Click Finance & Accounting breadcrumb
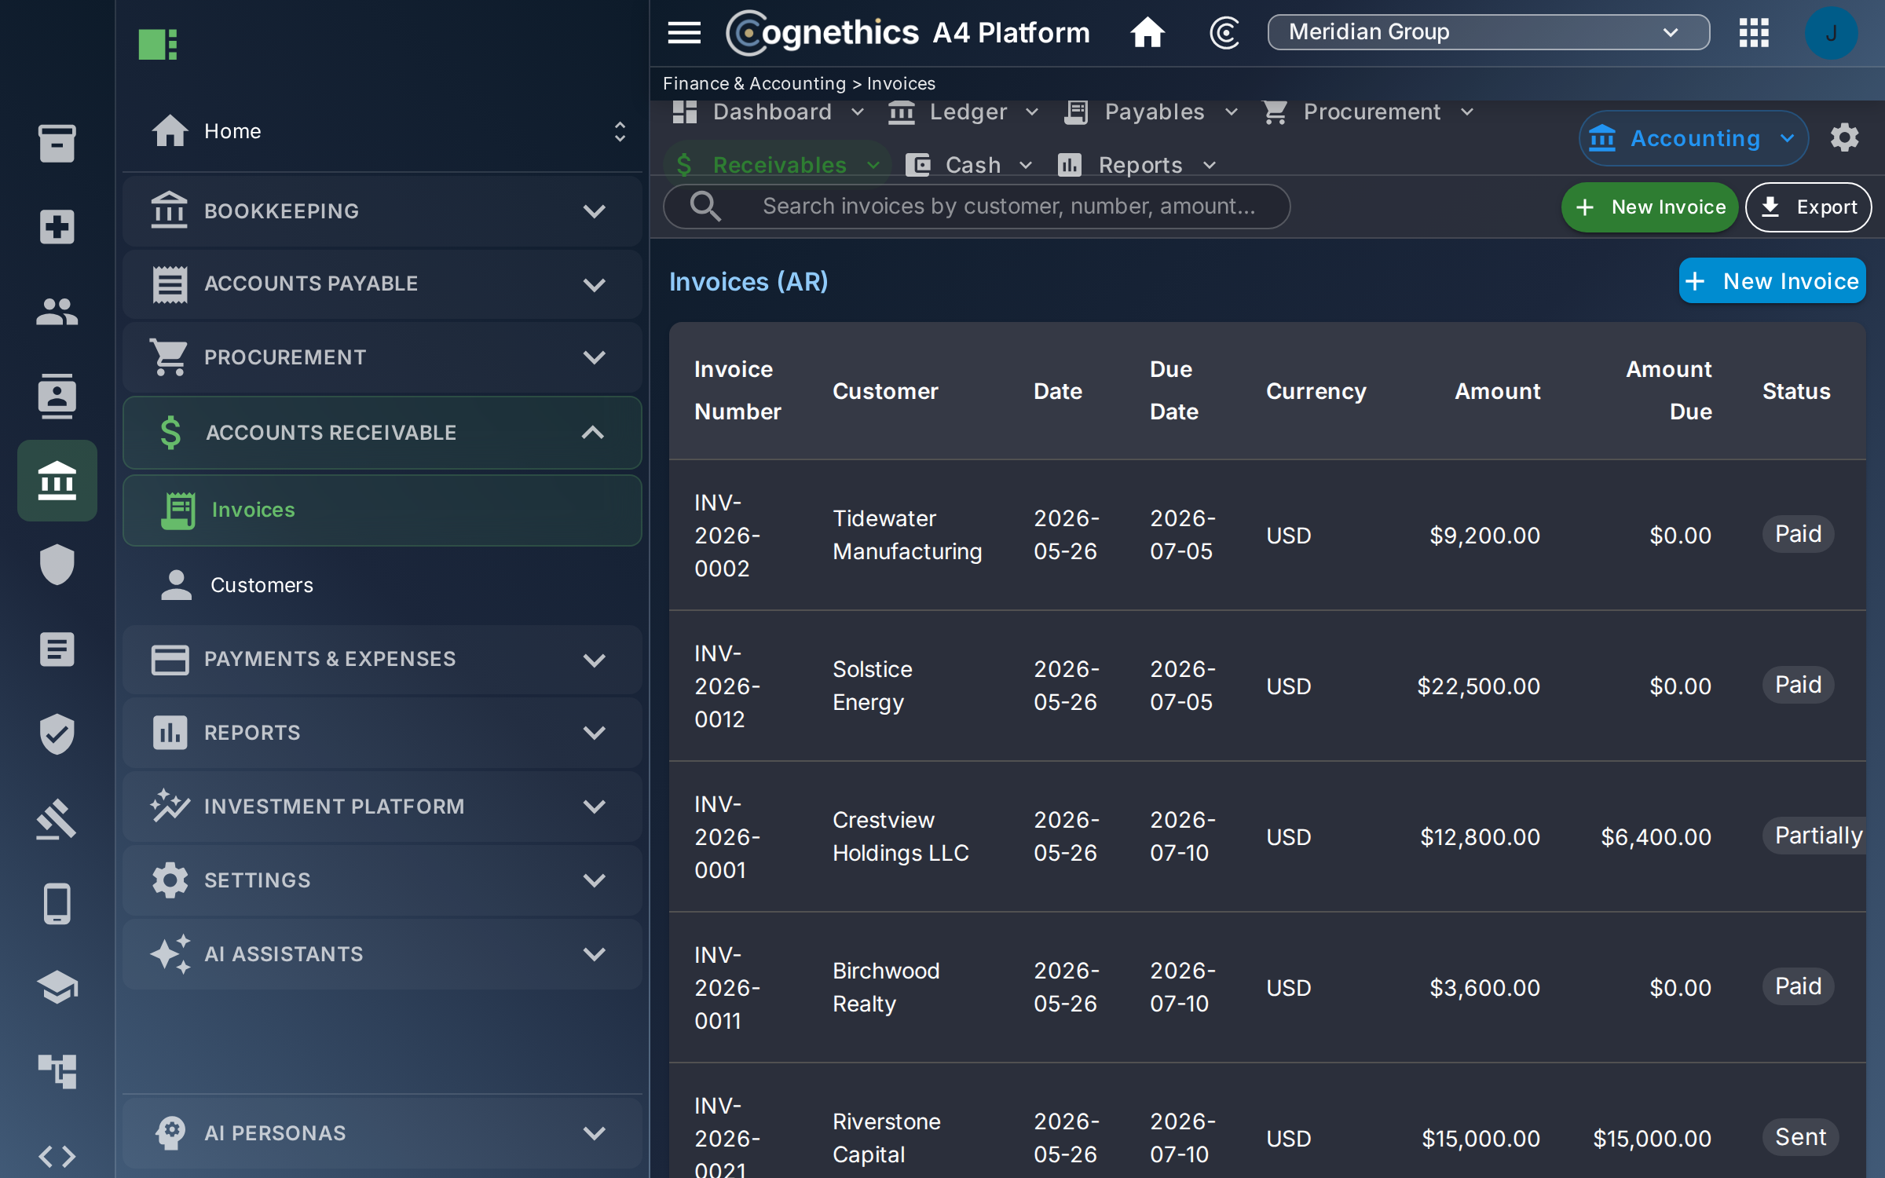 pyautogui.click(x=754, y=83)
